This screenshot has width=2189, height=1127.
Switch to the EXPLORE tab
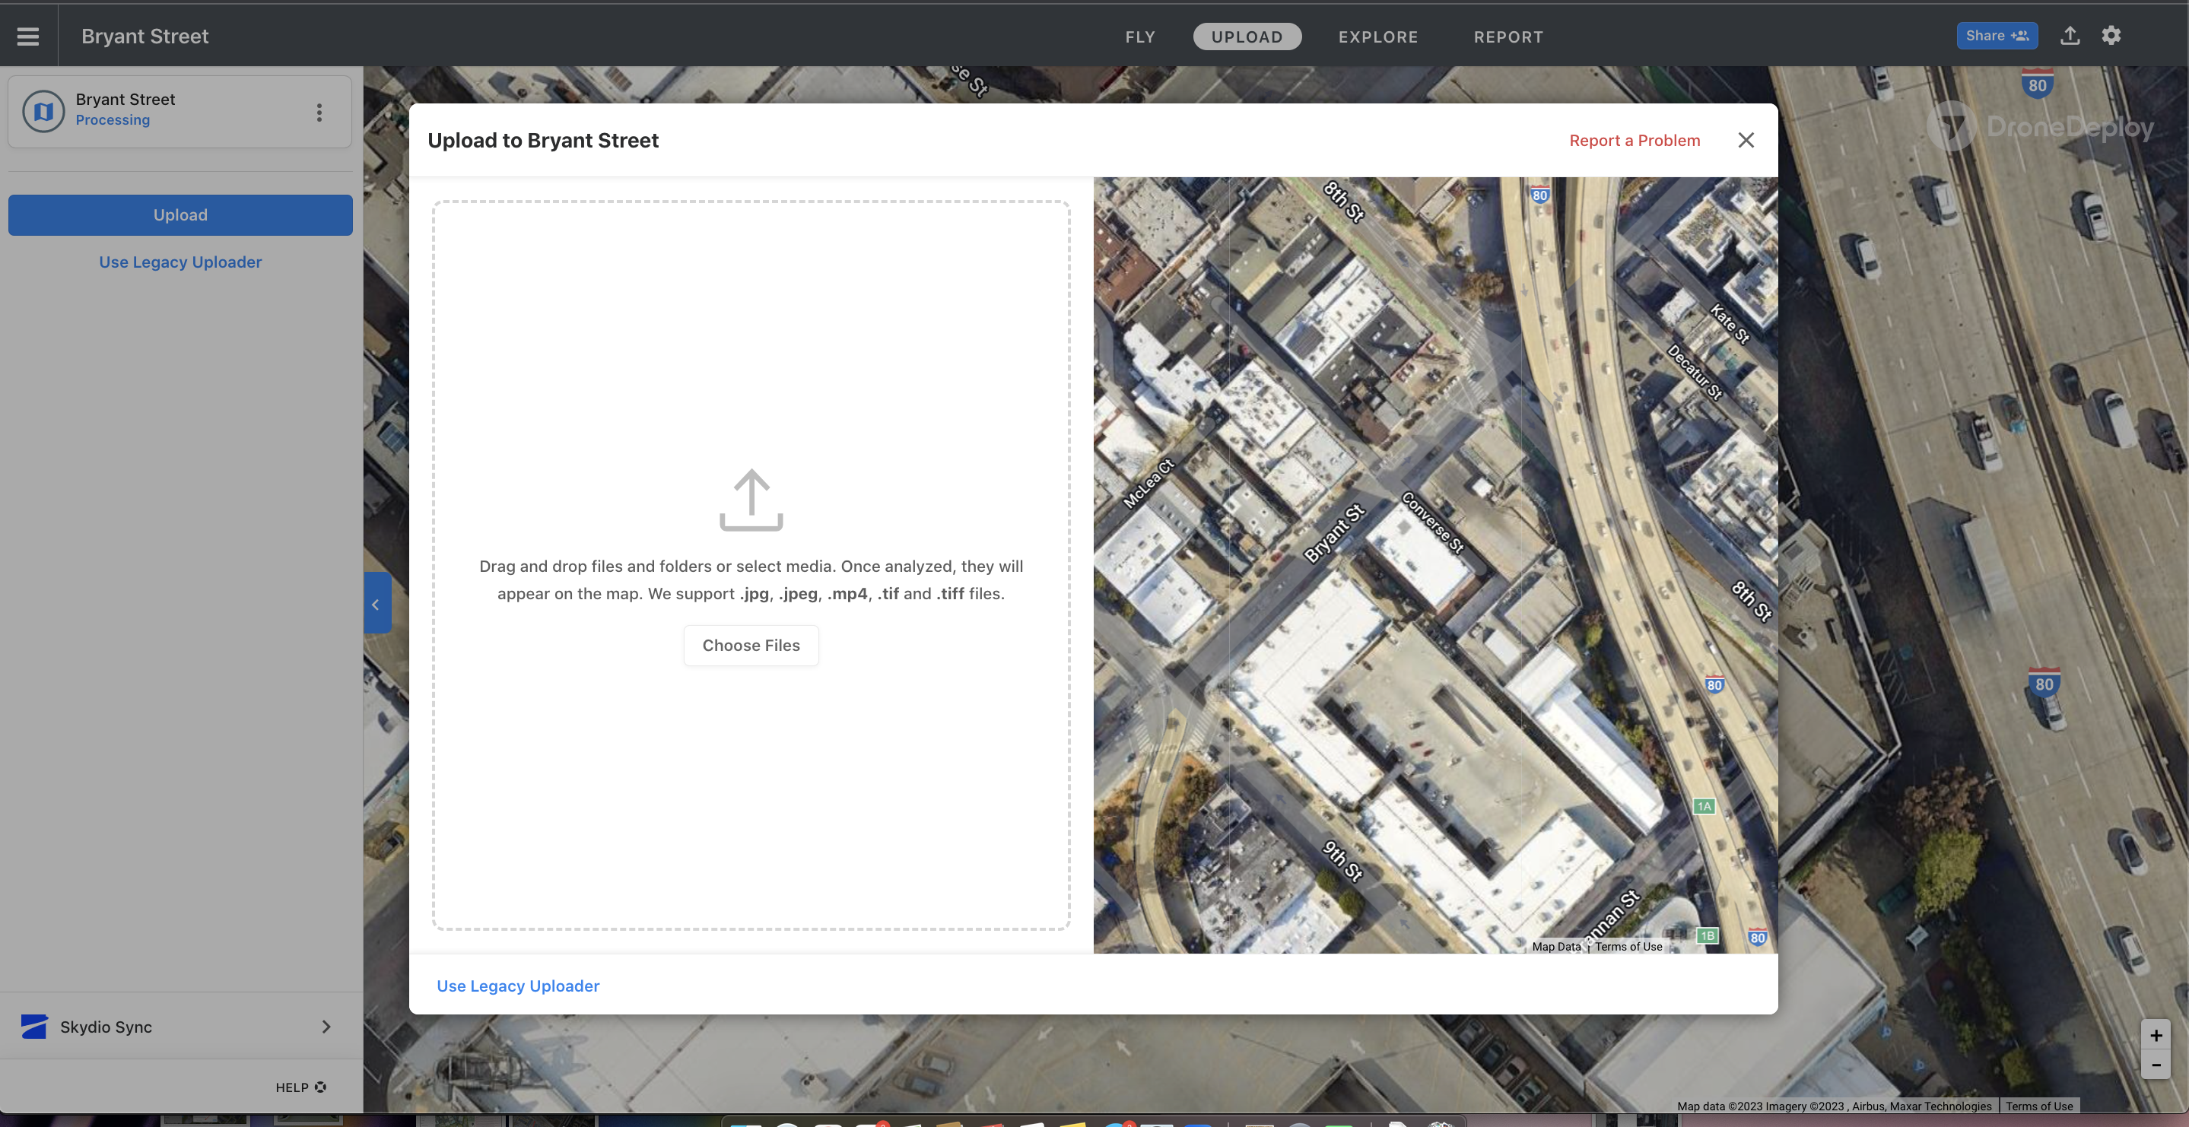point(1377,37)
